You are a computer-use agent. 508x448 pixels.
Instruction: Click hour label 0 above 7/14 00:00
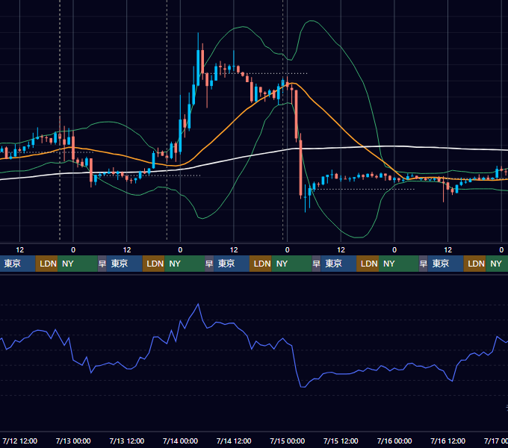pos(180,250)
